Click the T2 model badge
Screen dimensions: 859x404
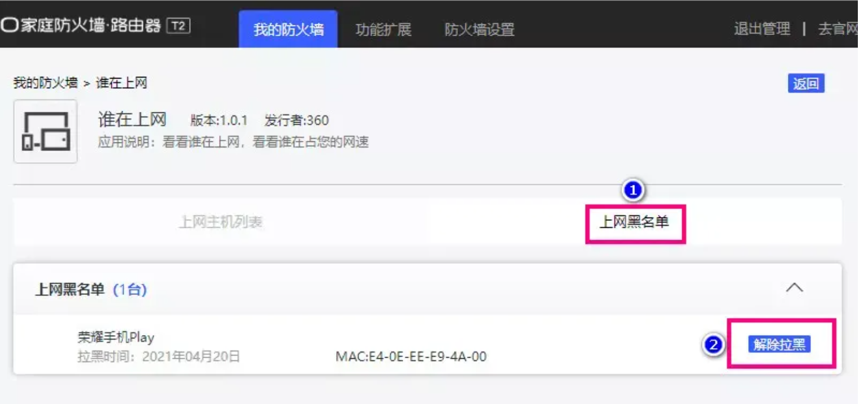[x=178, y=26]
